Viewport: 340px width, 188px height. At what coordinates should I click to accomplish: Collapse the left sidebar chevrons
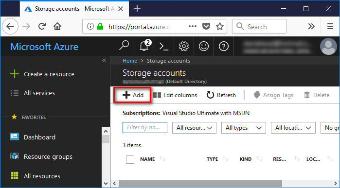point(104,60)
